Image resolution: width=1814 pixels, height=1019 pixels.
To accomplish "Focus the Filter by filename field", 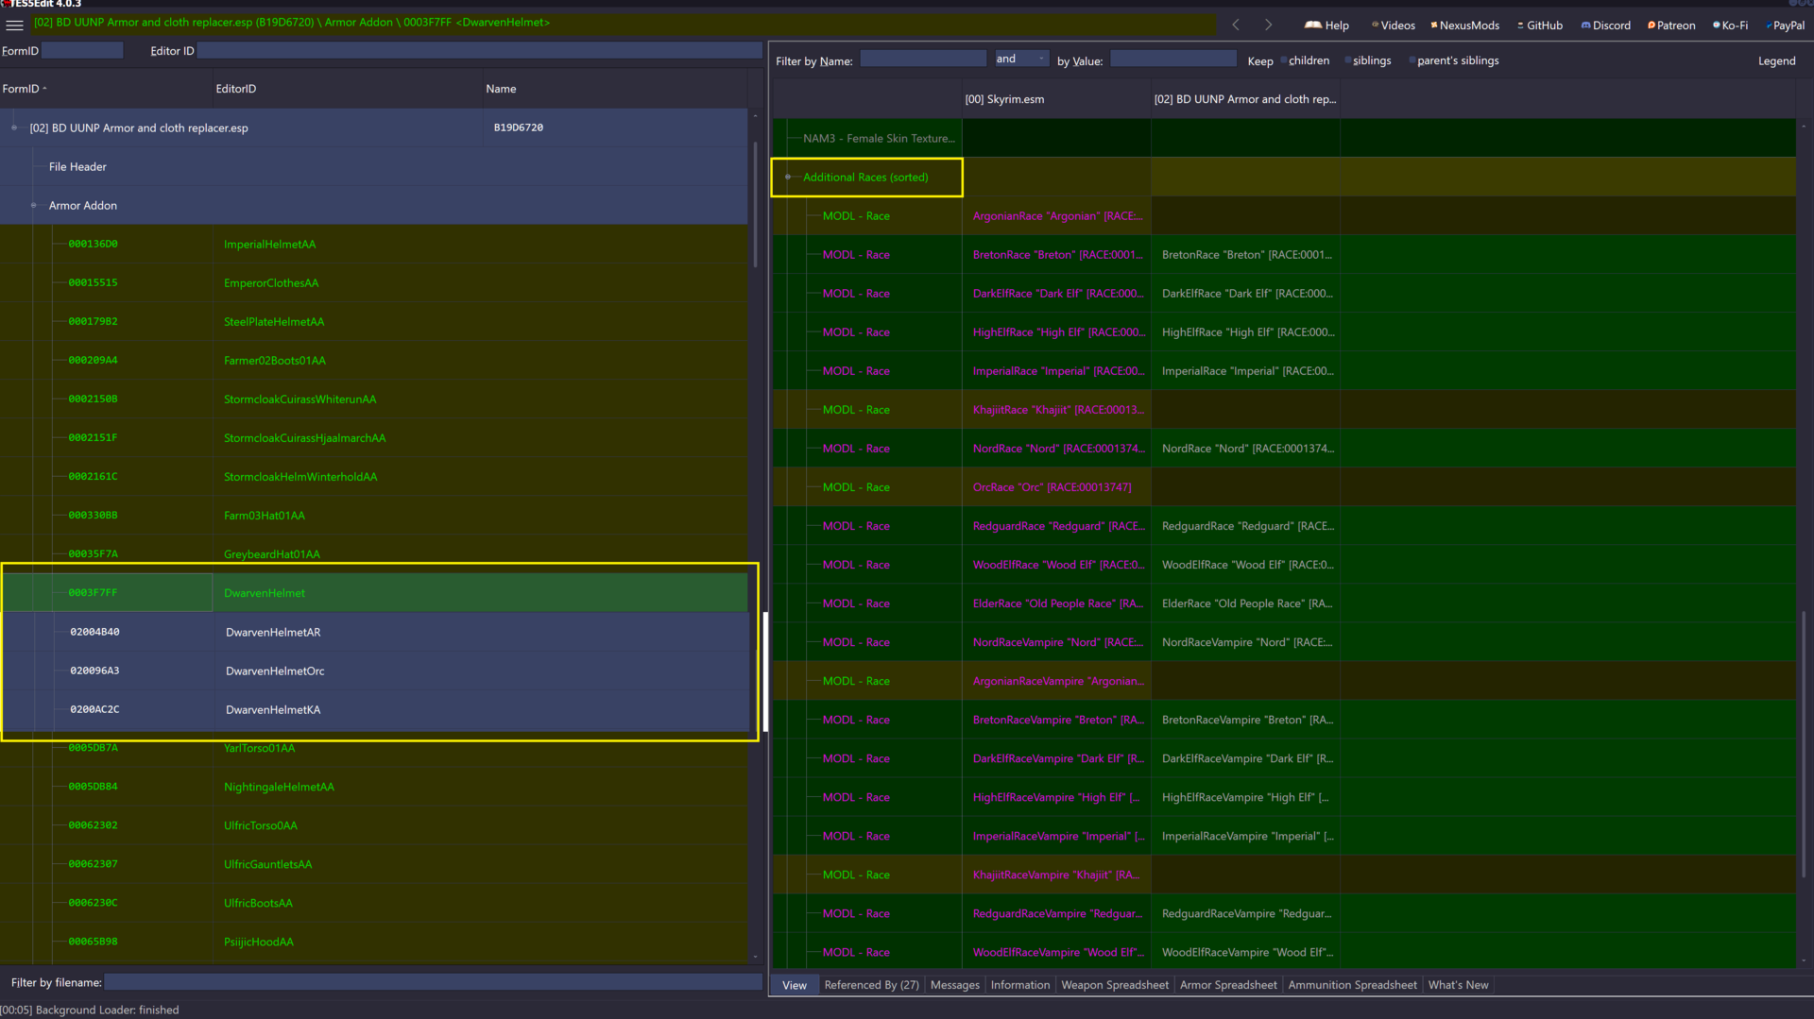I will [x=434, y=982].
